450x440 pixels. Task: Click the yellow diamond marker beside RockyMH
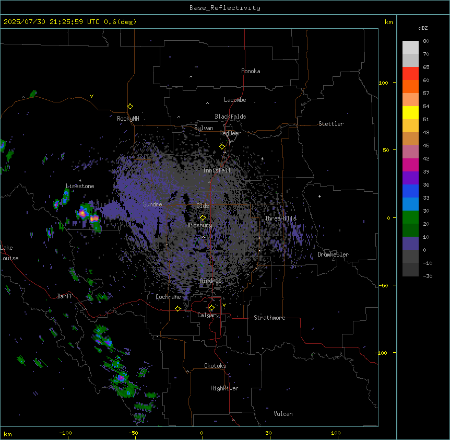[130, 107]
